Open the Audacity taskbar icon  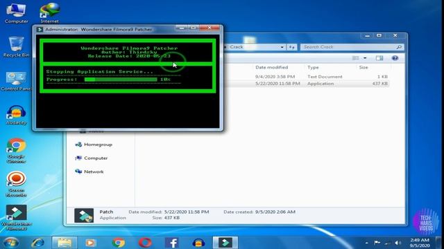pos(198,243)
